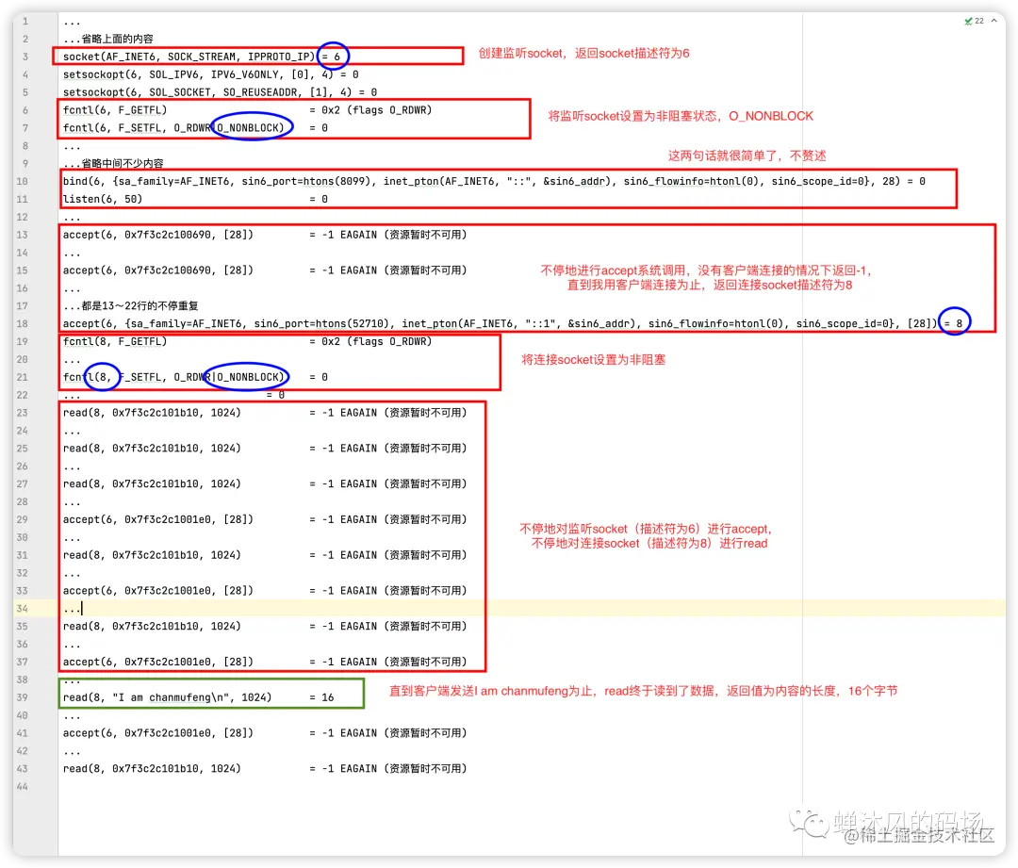This screenshot has height=868, width=1018.
Task: Click gutter line number 1
Action: point(25,22)
